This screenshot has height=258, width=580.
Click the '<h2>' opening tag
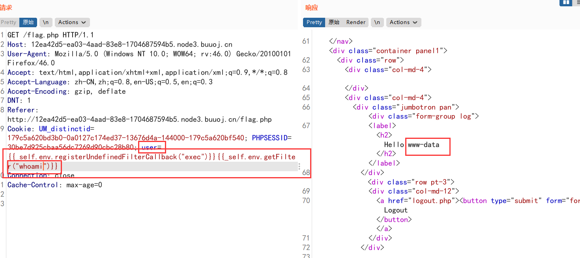pos(384,135)
